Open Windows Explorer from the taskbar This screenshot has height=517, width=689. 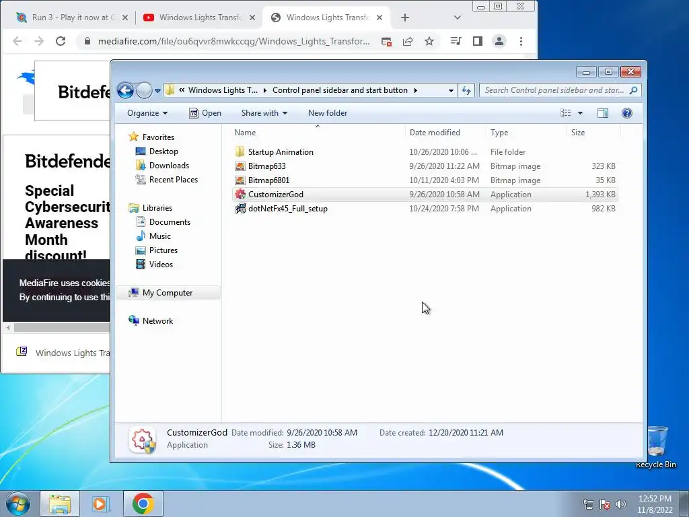60,504
